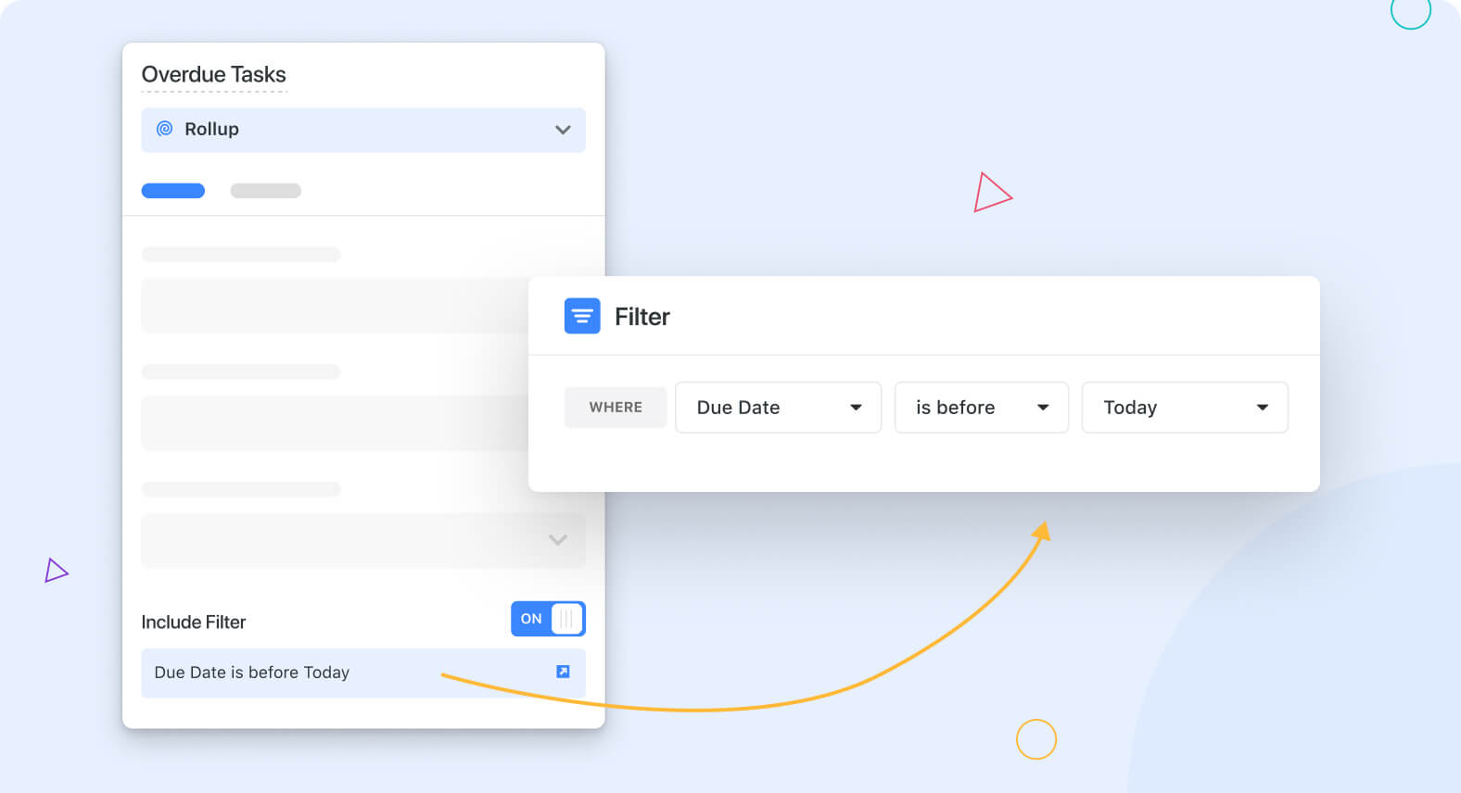Expand the blank dropdown above Include Filter

pos(362,540)
